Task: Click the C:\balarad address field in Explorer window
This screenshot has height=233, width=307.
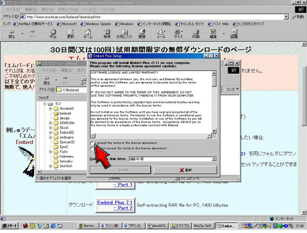Action: pos(72,90)
